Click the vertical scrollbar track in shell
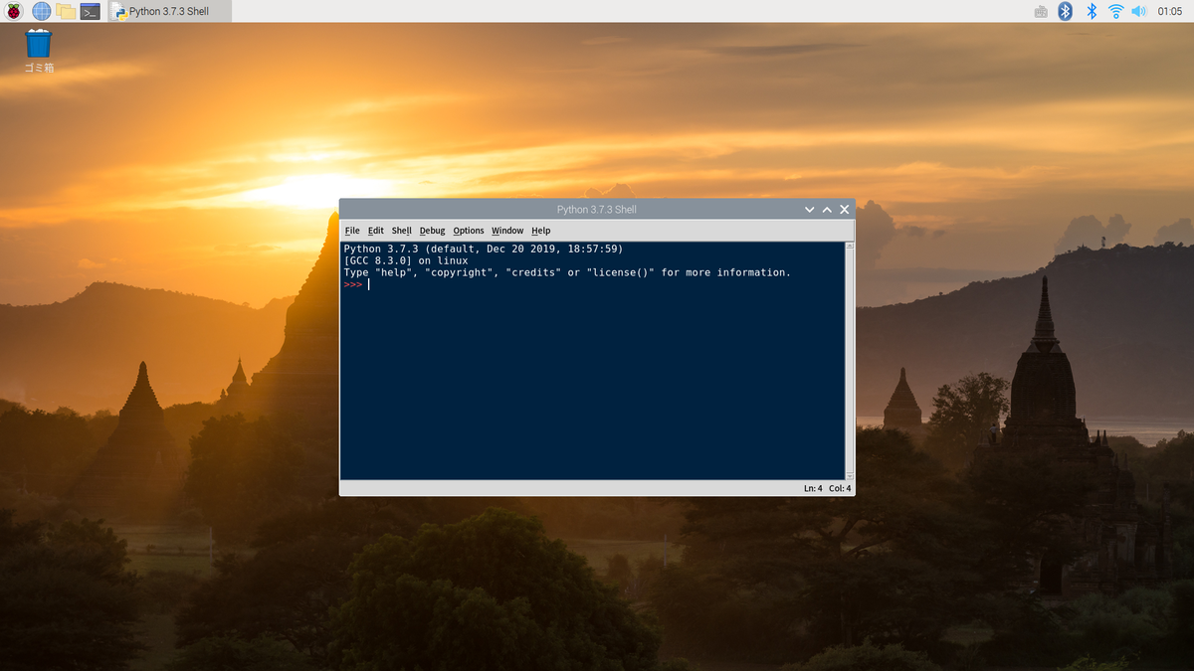Screen dimensions: 1194x671 click(x=849, y=361)
